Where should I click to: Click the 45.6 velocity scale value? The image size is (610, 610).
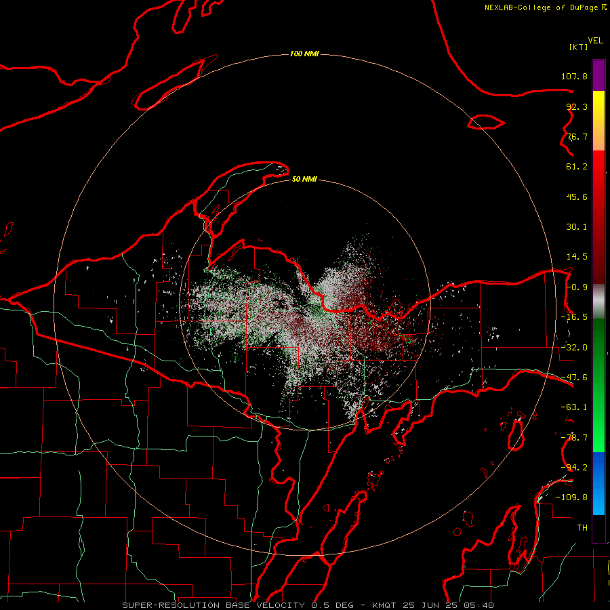click(577, 197)
